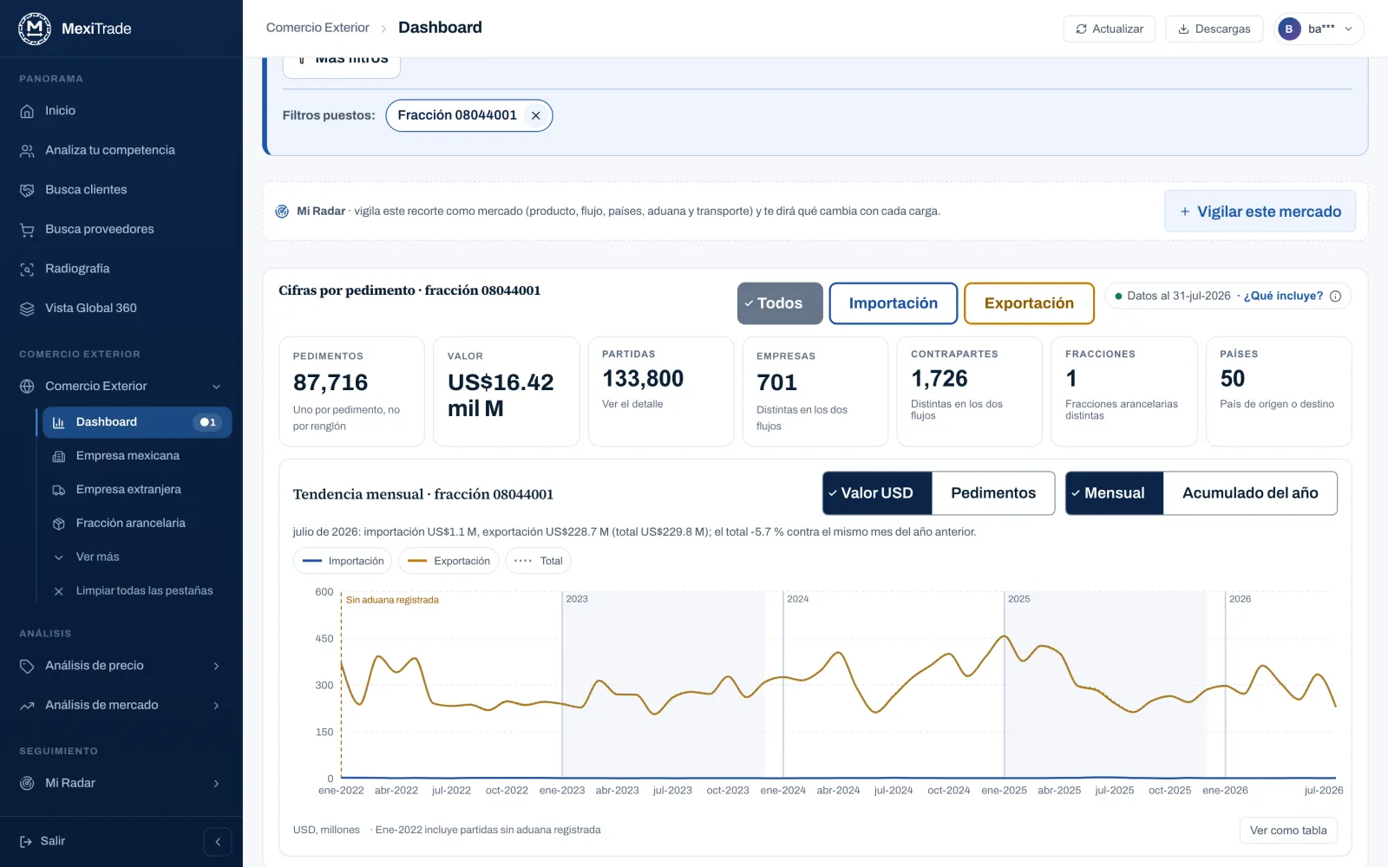Select the Mensual period toggle

tap(1115, 493)
